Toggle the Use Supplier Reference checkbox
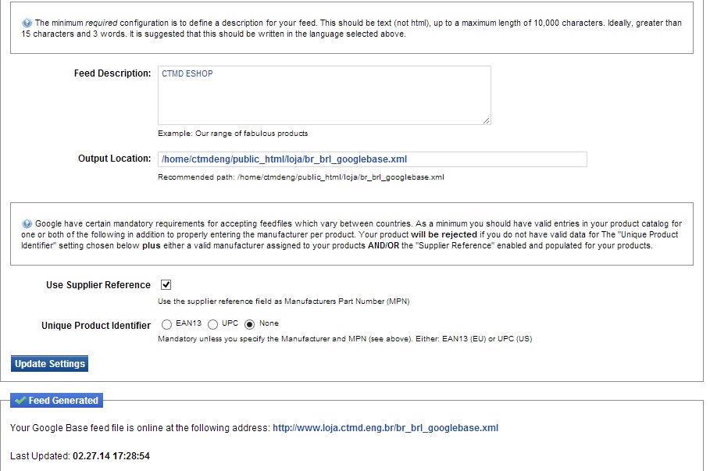Viewport: 710px width, 471px height. (166, 285)
